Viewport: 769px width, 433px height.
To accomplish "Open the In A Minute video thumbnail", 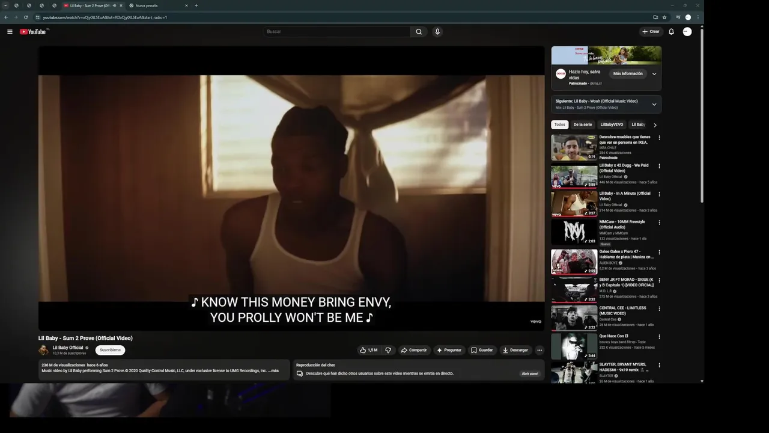I will 574,204.
